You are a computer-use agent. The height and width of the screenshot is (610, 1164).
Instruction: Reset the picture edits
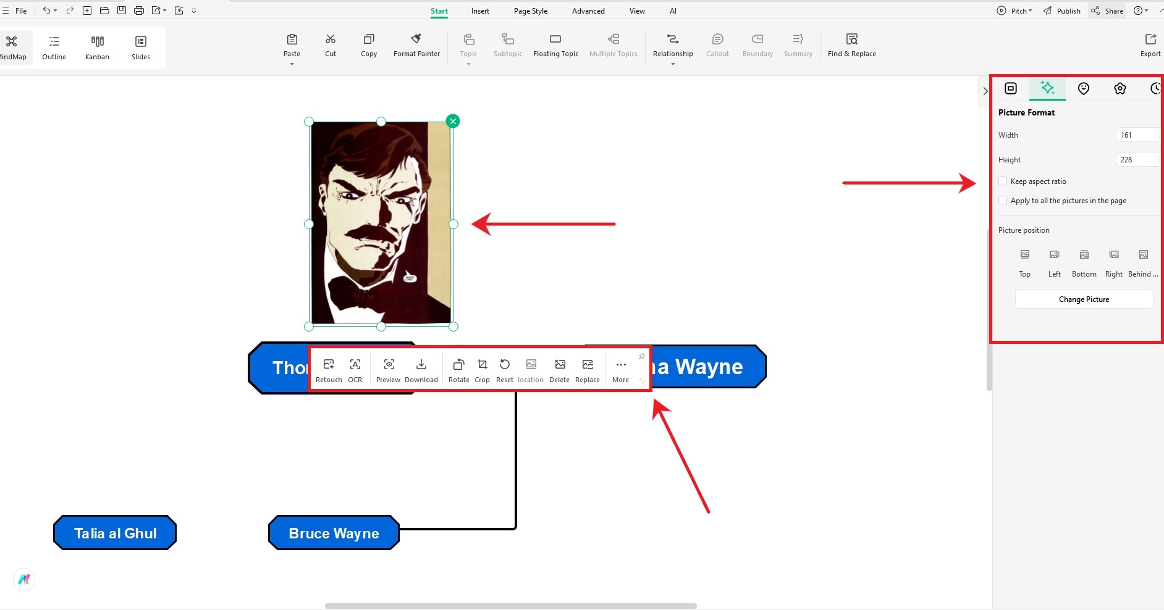coord(505,371)
